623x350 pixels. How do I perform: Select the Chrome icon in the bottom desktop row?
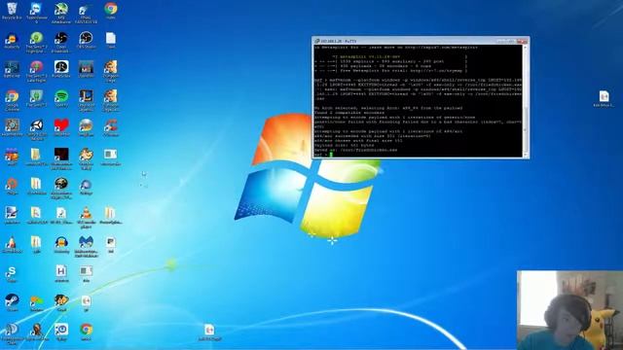pyautogui.click(x=86, y=332)
